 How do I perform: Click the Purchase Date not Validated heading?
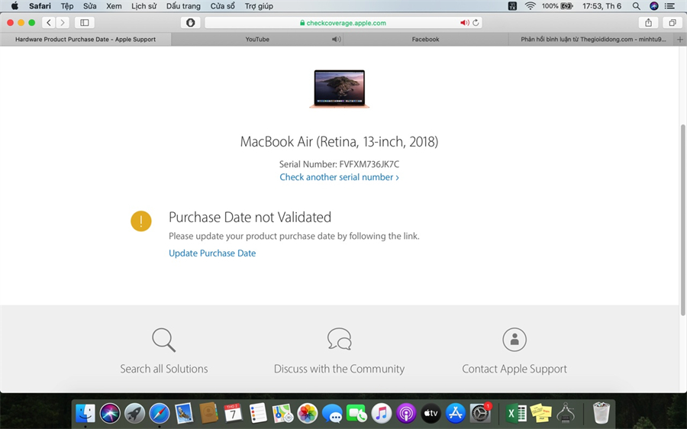click(250, 218)
